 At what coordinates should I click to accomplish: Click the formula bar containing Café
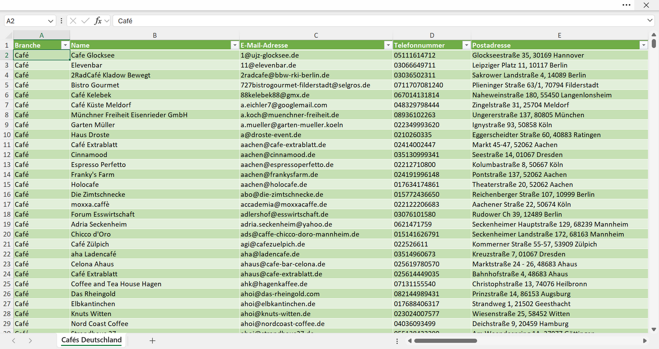pos(383,21)
